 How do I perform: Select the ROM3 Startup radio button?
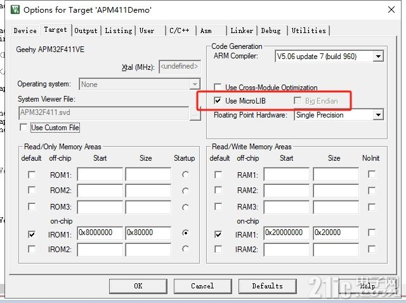[185, 207]
